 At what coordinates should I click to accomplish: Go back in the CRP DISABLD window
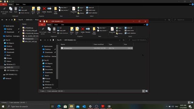pos(41,40)
